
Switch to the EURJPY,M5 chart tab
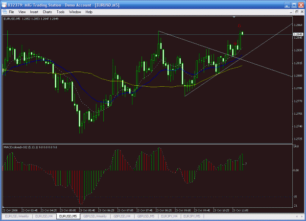pos(192,216)
